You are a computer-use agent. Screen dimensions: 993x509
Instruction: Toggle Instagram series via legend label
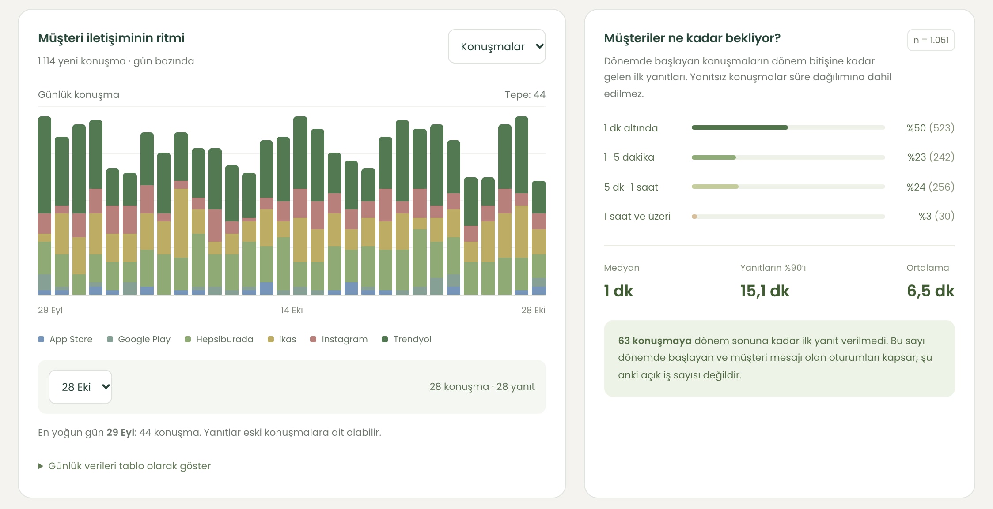pos(345,339)
